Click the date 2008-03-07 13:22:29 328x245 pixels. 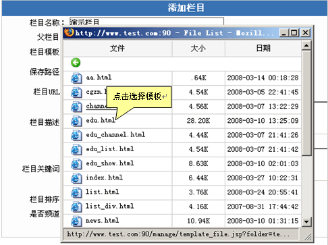coord(263,107)
